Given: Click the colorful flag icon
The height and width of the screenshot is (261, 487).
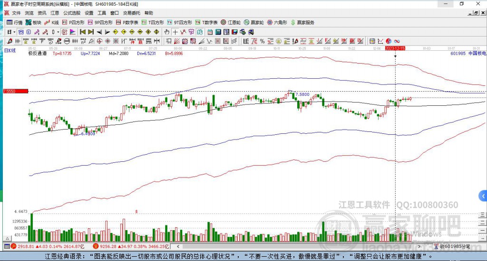Looking at the screenshot, I should point(73,32).
